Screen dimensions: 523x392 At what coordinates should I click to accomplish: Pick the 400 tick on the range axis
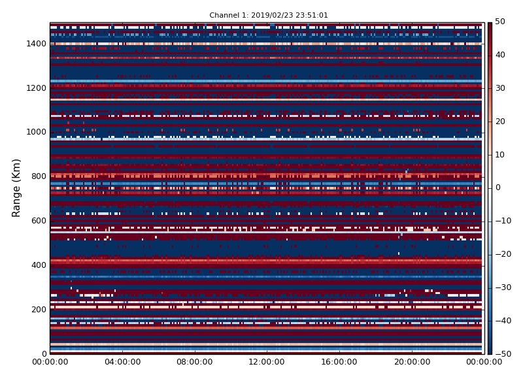click(x=39, y=265)
